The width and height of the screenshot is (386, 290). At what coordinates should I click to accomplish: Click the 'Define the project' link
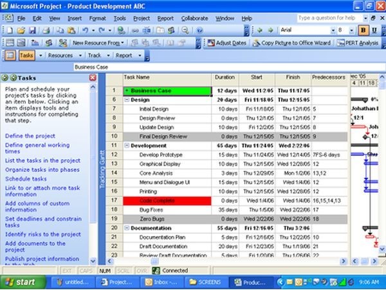(x=30, y=136)
